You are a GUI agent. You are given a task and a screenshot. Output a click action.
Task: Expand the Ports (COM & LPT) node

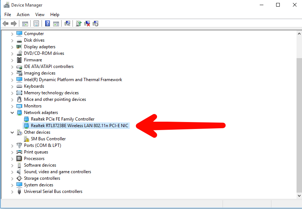click(12, 145)
